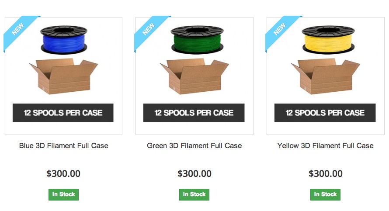This screenshot has height=211, width=389.
Task: Click the blue filament spool image
Action: [x=63, y=40]
